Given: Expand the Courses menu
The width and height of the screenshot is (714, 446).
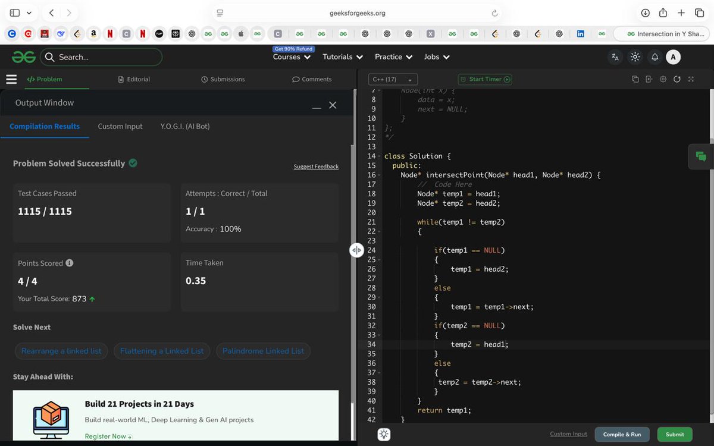Looking at the screenshot, I should [292, 57].
